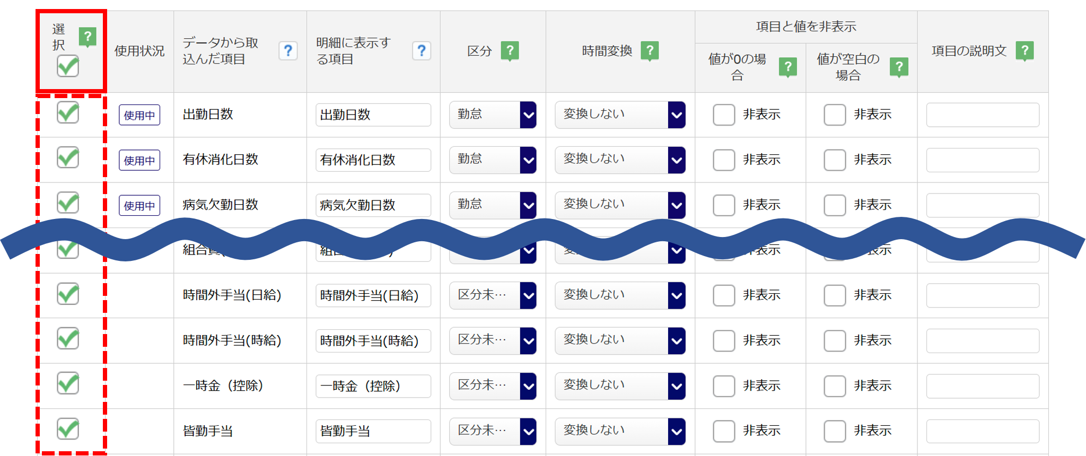Focus 項目の説明文 field for 時間外手当(時給)
This screenshot has width=1086, height=456.
[983, 340]
